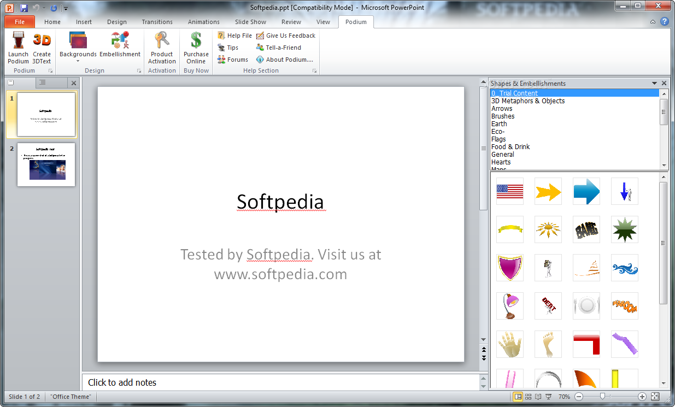
Task: Select the Hearts category
Action: pyautogui.click(x=575, y=162)
